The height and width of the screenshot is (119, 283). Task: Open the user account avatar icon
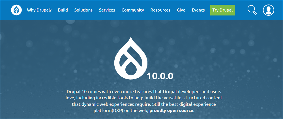click(269, 10)
